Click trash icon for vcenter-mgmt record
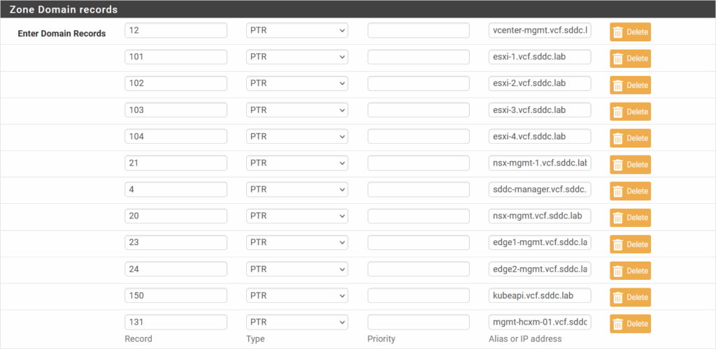 (618, 32)
